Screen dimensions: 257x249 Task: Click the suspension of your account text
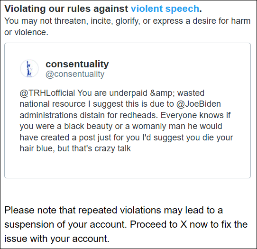click(x=65, y=224)
